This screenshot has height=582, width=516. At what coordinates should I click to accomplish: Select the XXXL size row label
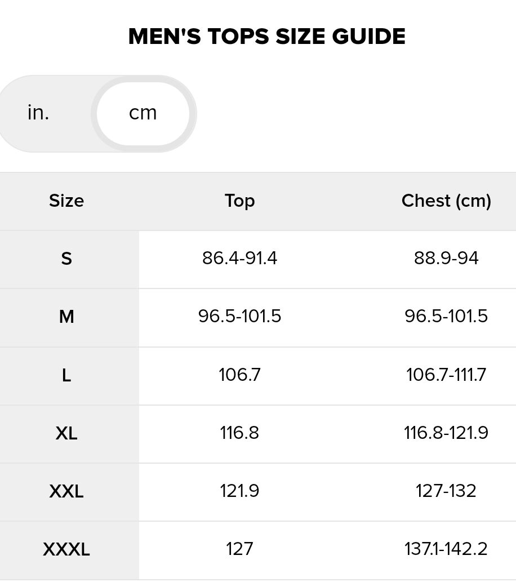click(66, 549)
